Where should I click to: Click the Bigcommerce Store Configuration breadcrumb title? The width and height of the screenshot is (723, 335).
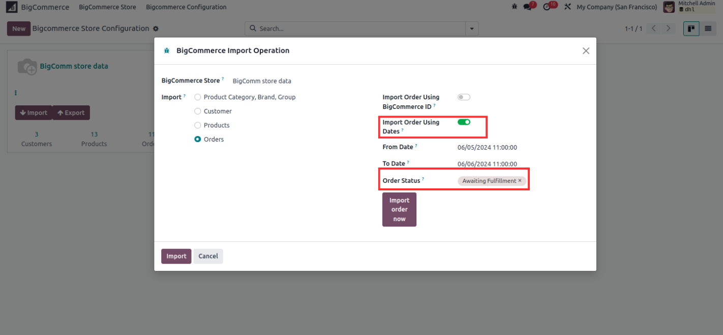(91, 29)
